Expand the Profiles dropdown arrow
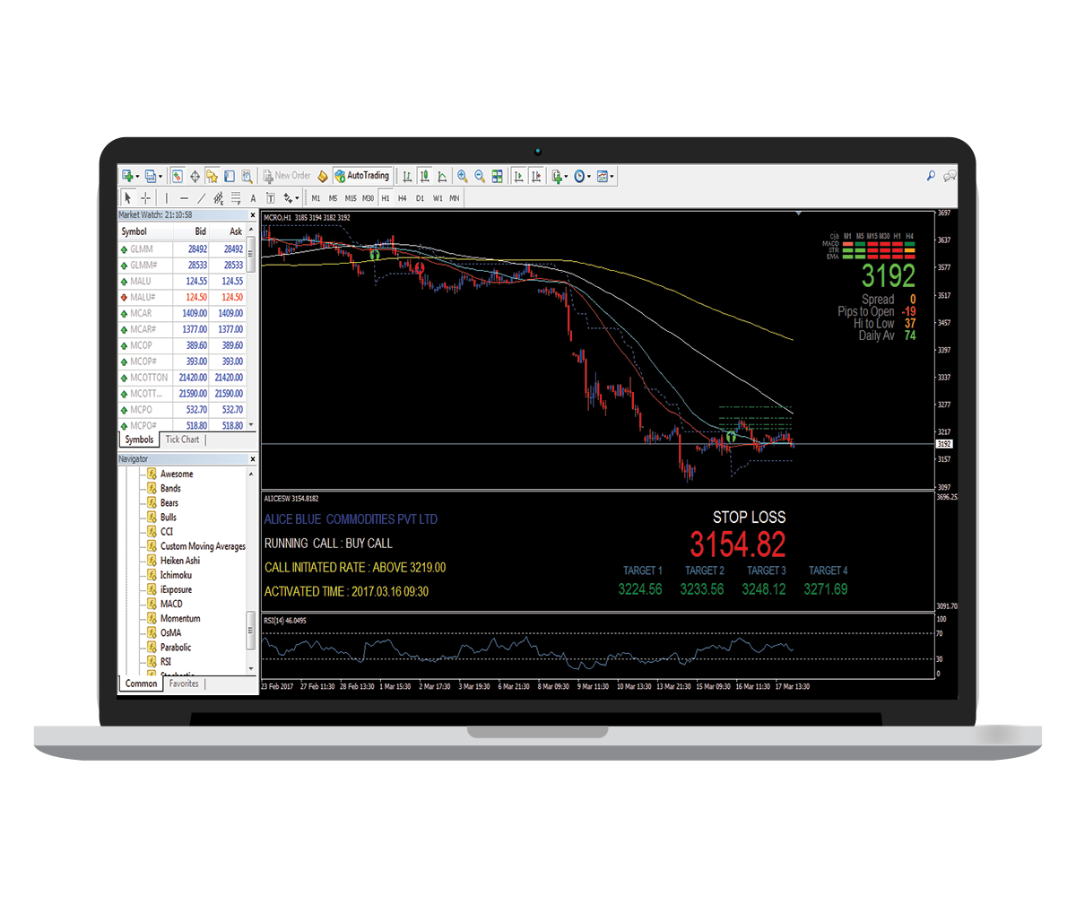The width and height of the screenshot is (1076, 897). tap(161, 177)
